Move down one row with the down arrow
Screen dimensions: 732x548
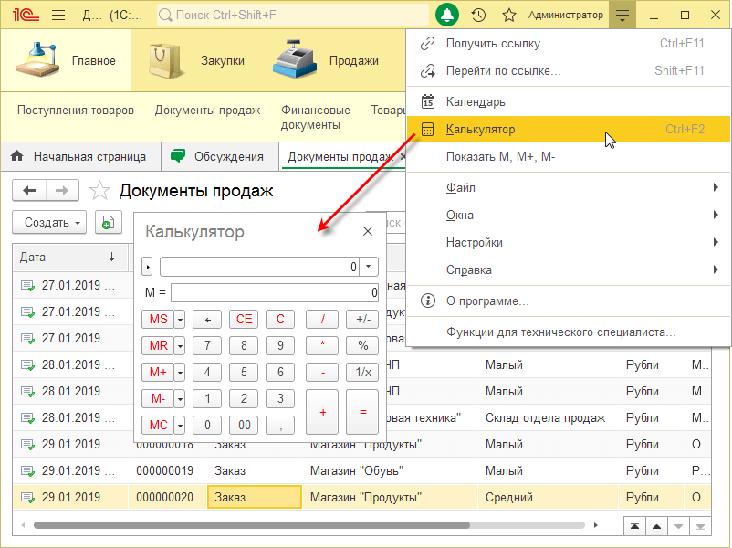[678, 526]
